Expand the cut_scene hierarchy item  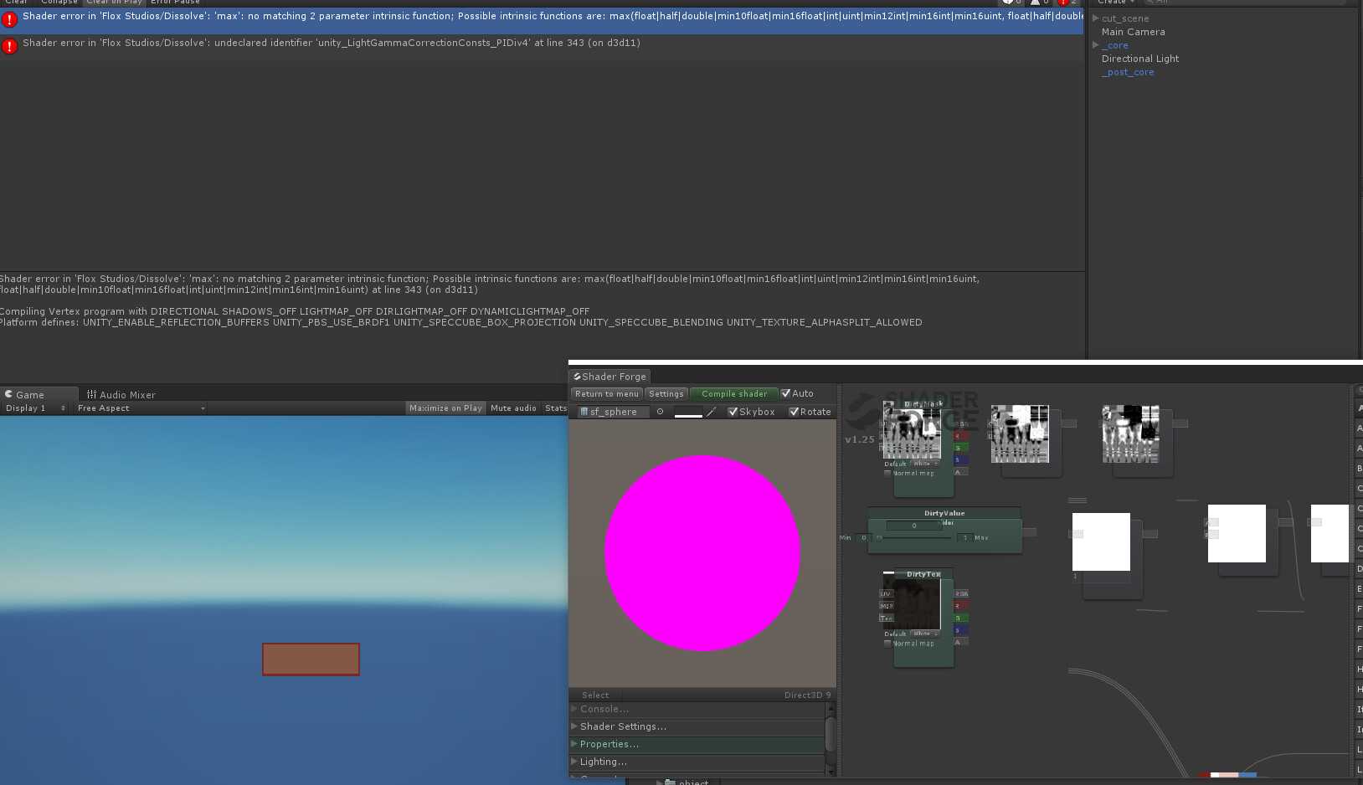click(x=1095, y=18)
